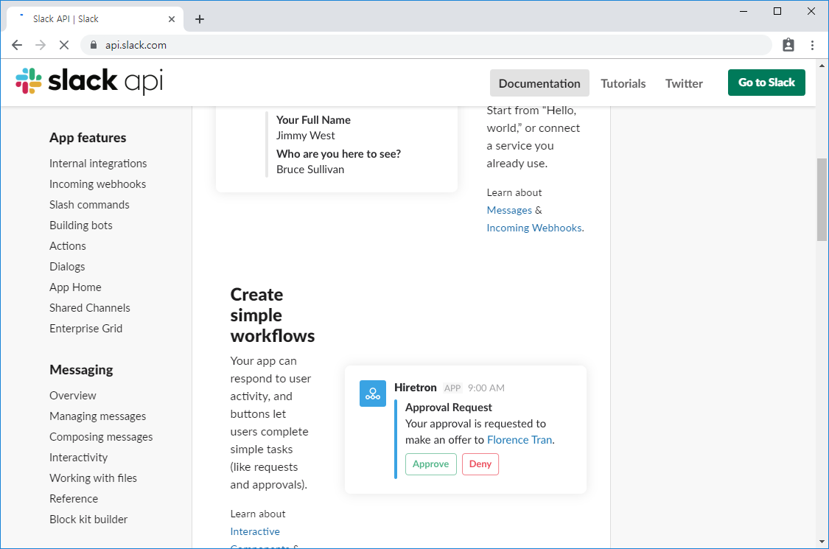Viewport: 829px width, 549px height.
Task: Click the Deny button
Action: pyautogui.click(x=480, y=464)
